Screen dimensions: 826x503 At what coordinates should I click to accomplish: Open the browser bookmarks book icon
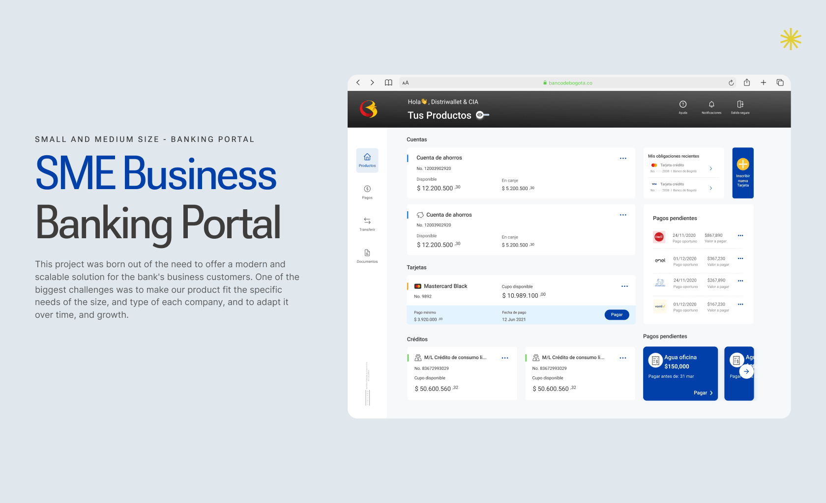388,83
